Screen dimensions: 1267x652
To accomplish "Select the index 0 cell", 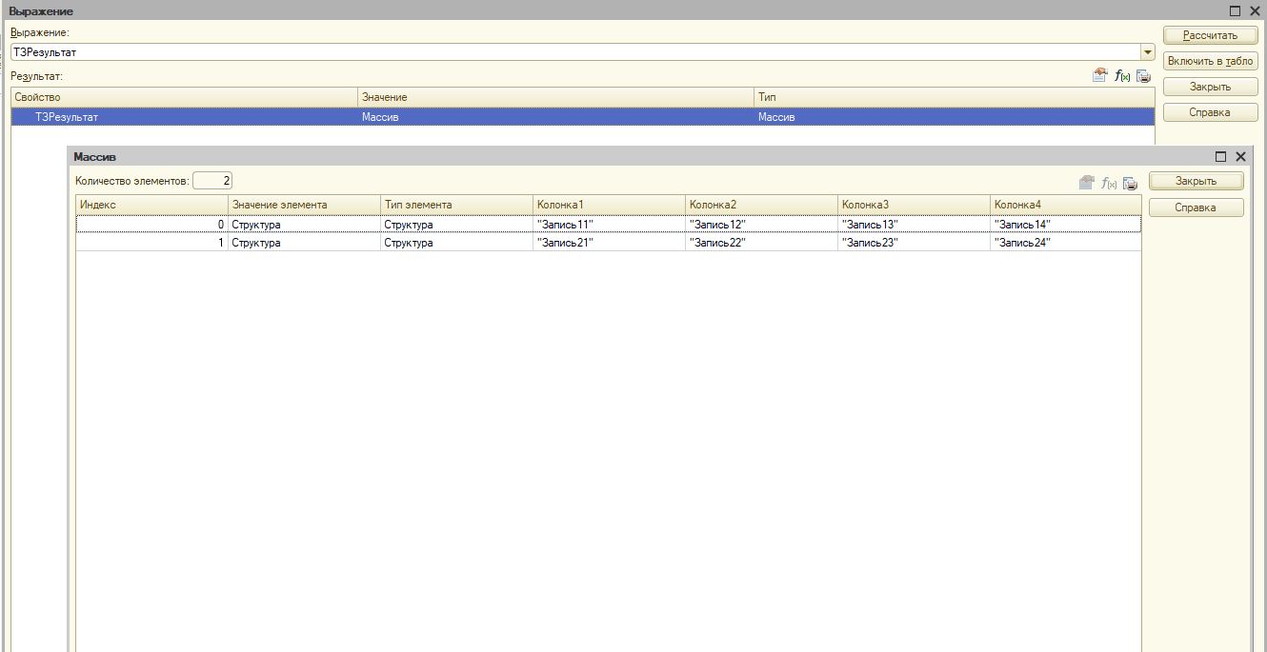I will (151, 225).
